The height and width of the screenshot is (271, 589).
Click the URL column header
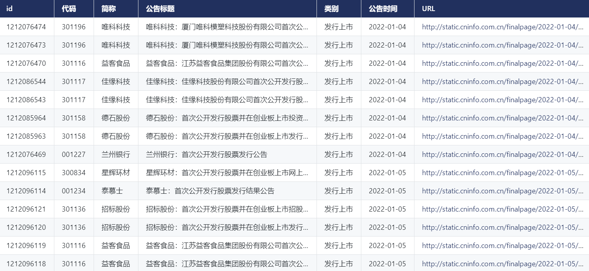[502, 9]
